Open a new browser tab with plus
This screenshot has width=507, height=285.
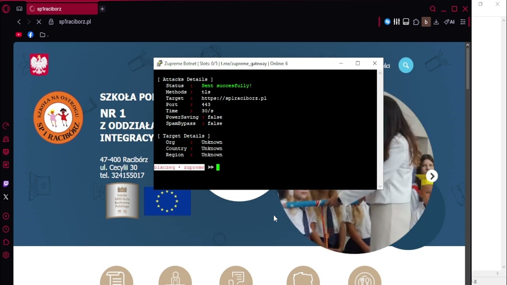tap(102, 9)
